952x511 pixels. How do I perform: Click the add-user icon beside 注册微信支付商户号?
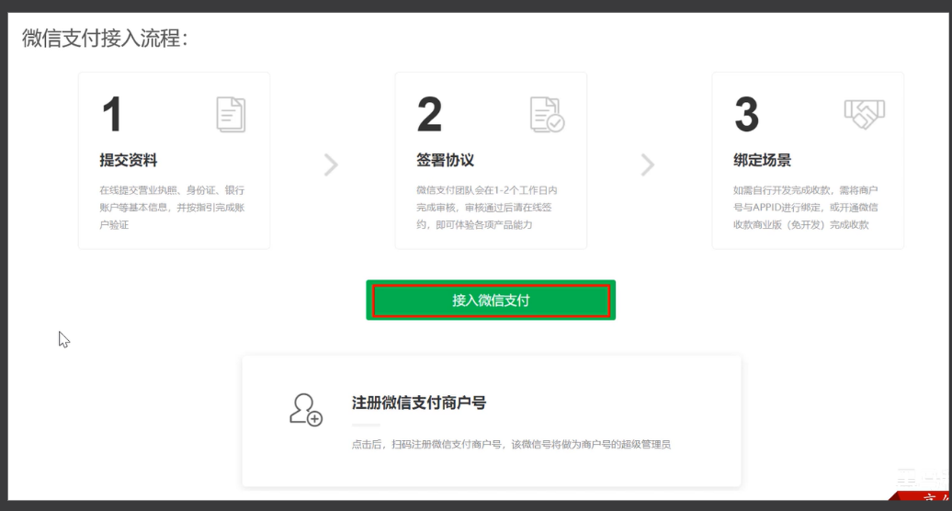[x=306, y=410]
